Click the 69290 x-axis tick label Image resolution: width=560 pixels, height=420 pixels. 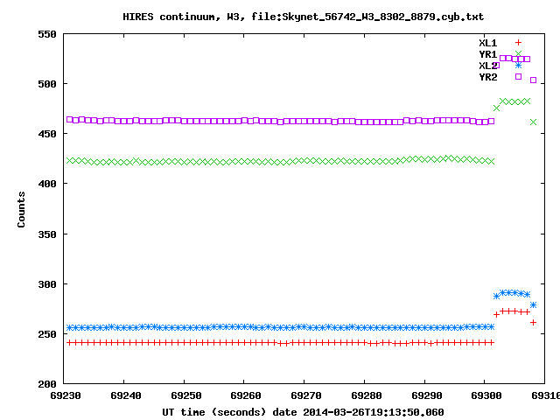[x=427, y=395]
